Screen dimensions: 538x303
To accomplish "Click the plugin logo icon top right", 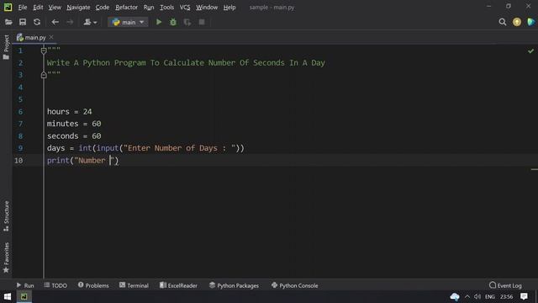I will 531,23.
